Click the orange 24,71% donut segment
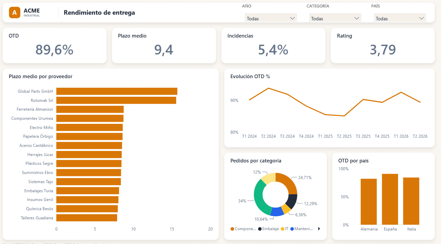This screenshot has width=441, height=244. 288,183
